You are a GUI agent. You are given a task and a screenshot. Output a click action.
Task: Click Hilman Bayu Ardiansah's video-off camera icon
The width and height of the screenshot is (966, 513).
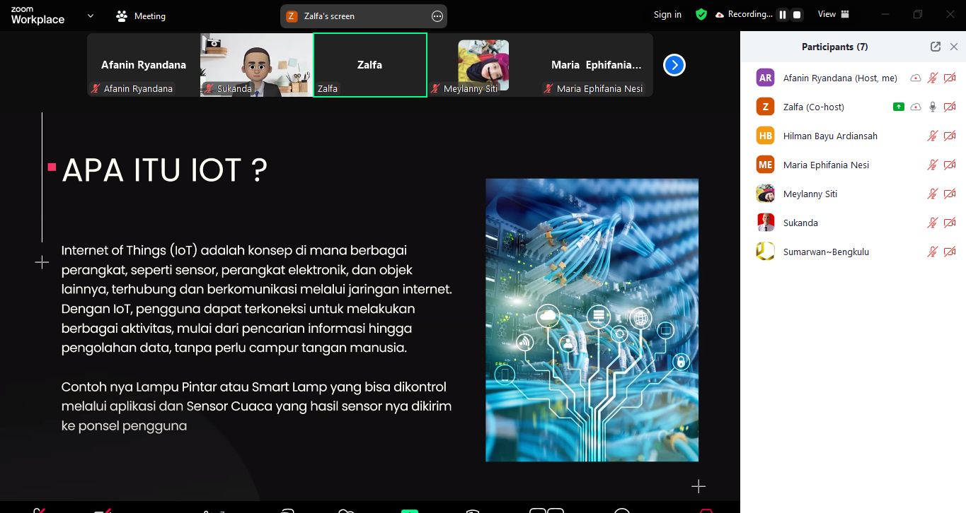click(950, 136)
